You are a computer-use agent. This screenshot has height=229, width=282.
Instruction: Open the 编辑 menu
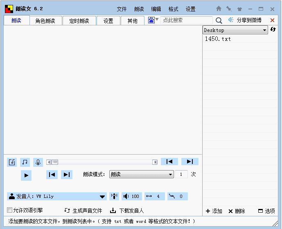click(156, 9)
